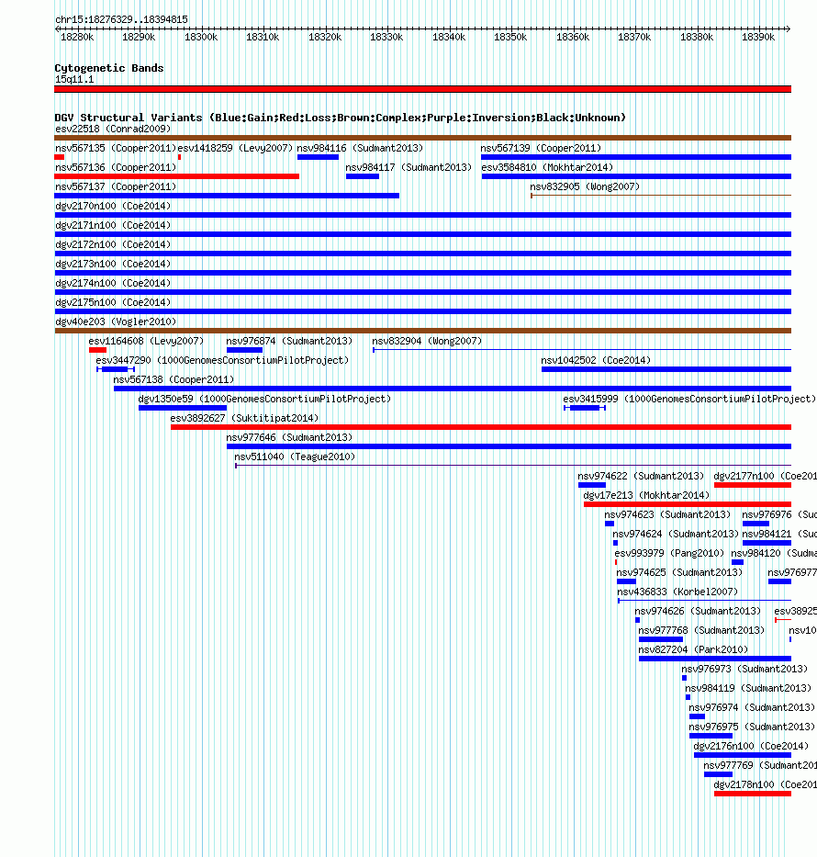This screenshot has width=817, height=857.
Task: Click the 18330k ruler position label
Action: tap(386, 37)
